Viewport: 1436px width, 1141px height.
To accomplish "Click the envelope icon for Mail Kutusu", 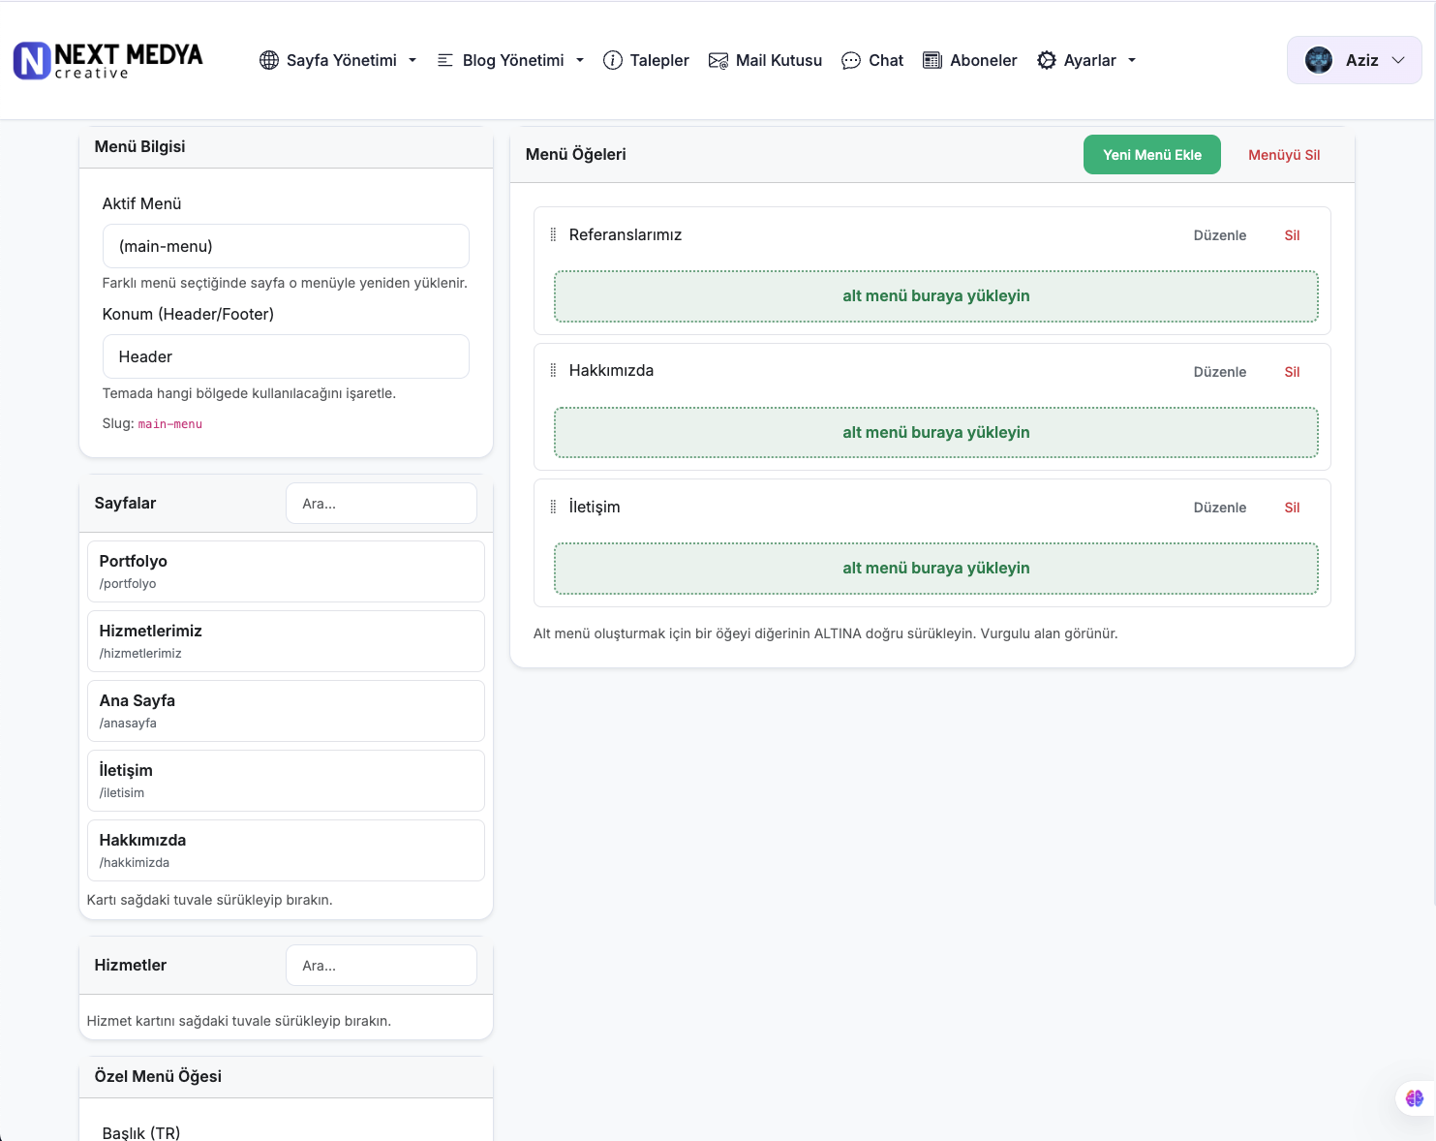I will [718, 60].
